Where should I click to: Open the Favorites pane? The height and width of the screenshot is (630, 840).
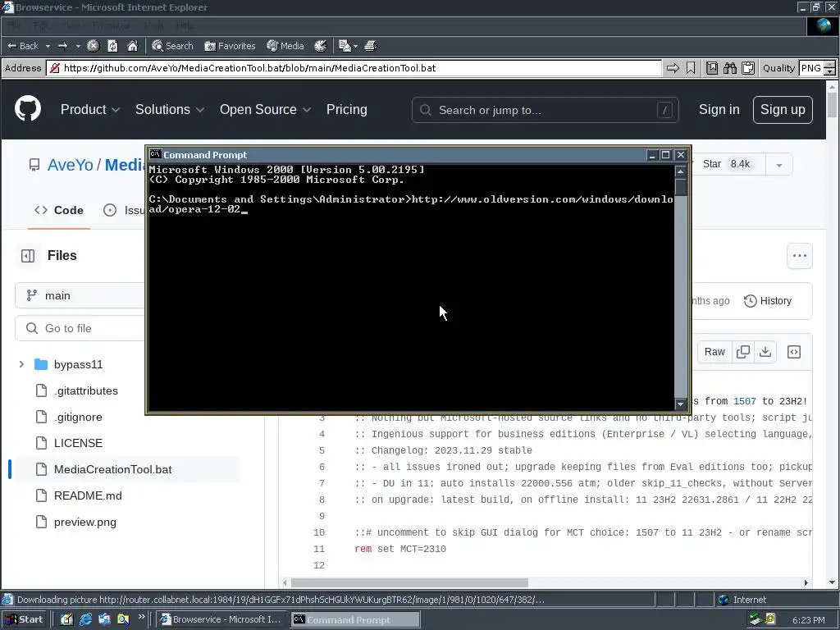coord(230,46)
